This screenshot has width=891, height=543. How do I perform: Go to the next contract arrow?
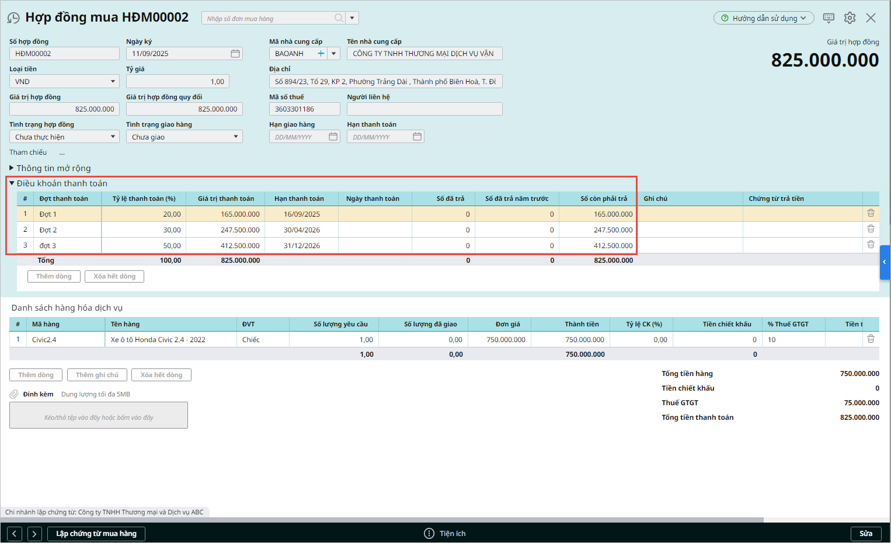[x=34, y=533]
